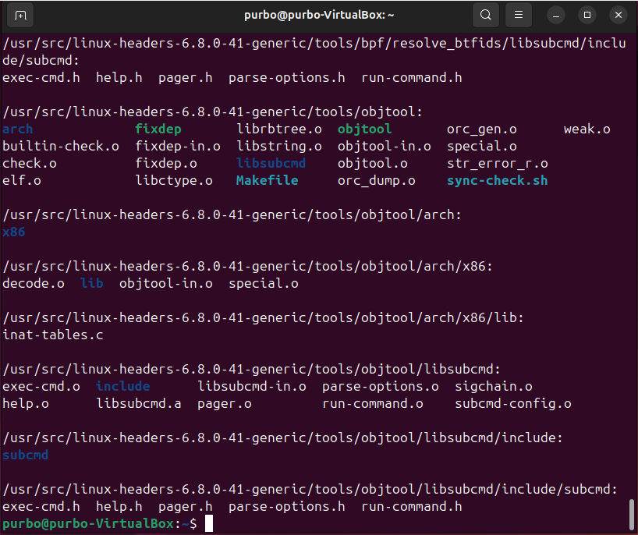Click the libsubcmd.a archive name

tap(139, 403)
